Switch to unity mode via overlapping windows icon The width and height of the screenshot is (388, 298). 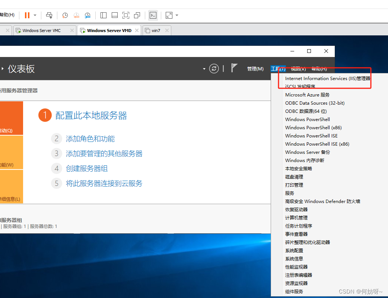pyautogui.click(x=137, y=15)
